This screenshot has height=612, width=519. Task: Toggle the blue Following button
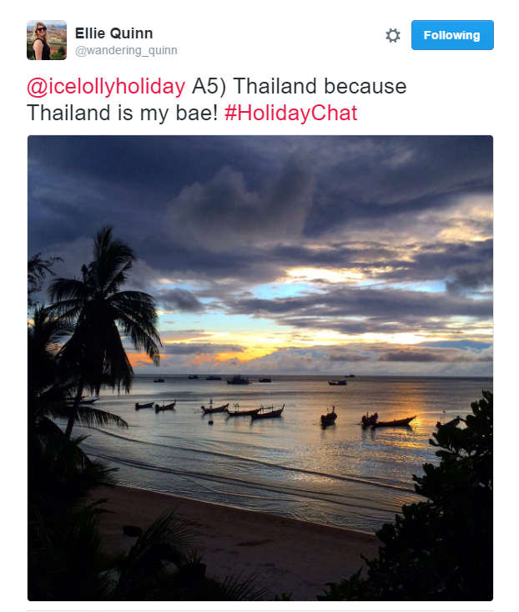pos(452,35)
